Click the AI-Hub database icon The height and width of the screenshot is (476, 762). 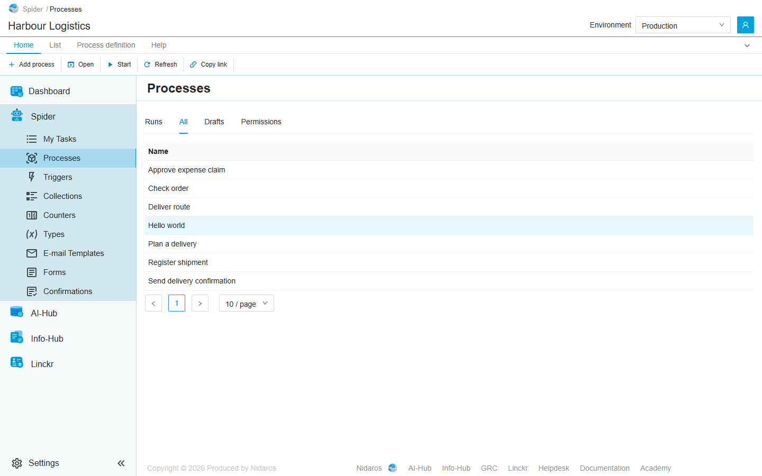click(x=17, y=312)
